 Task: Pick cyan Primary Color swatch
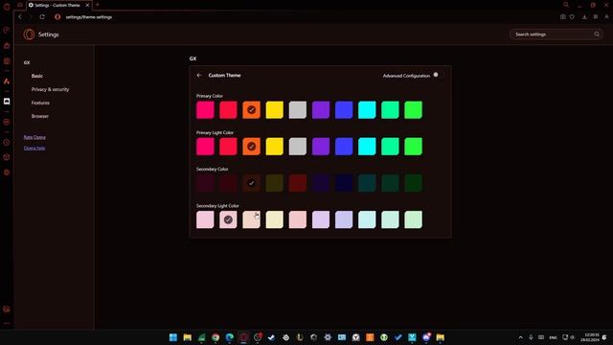[x=367, y=110]
